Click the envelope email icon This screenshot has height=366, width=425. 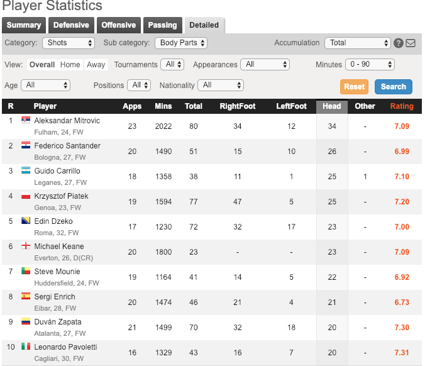(411, 43)
